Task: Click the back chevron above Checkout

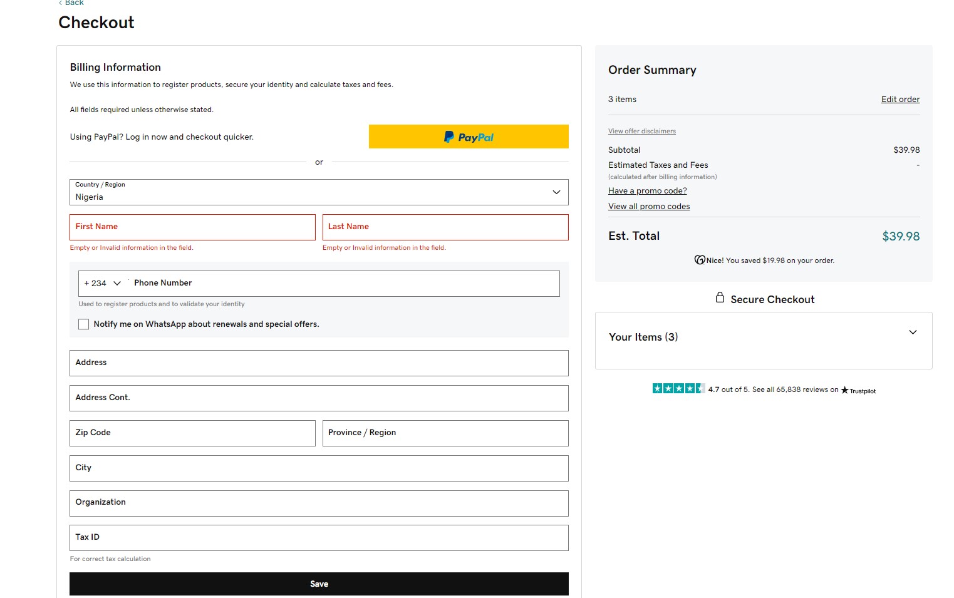Action: click(x=60, y=3)
